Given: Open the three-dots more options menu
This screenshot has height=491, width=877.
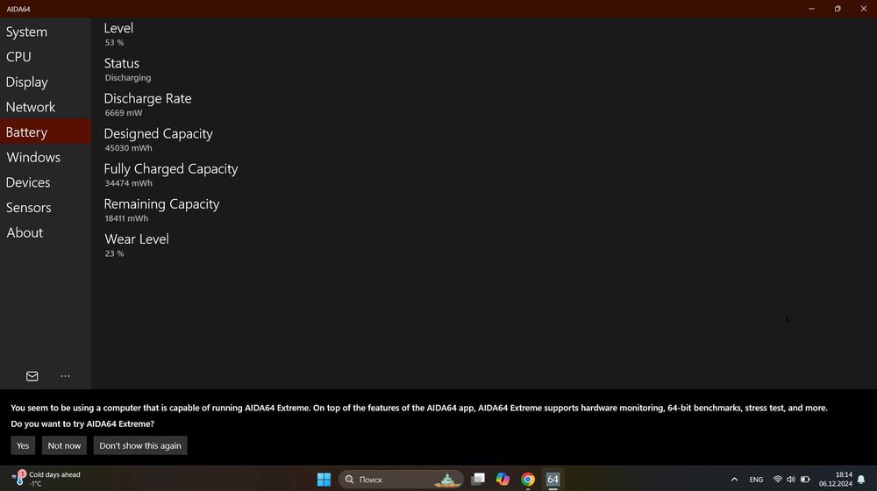Looking at the screenshot, I should tap(66, 376).
